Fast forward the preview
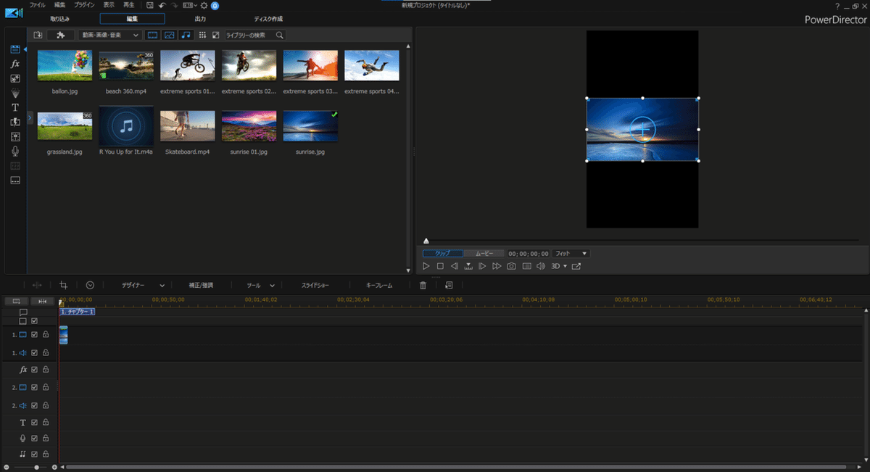The height and width of the screenshot is (472, 870). pos(497,267)
